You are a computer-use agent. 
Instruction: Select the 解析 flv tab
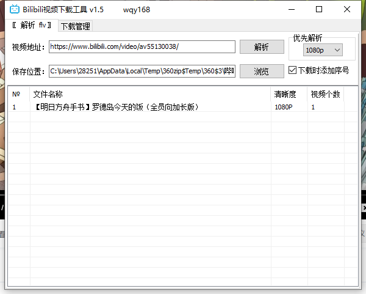click(x=32, y=25)
